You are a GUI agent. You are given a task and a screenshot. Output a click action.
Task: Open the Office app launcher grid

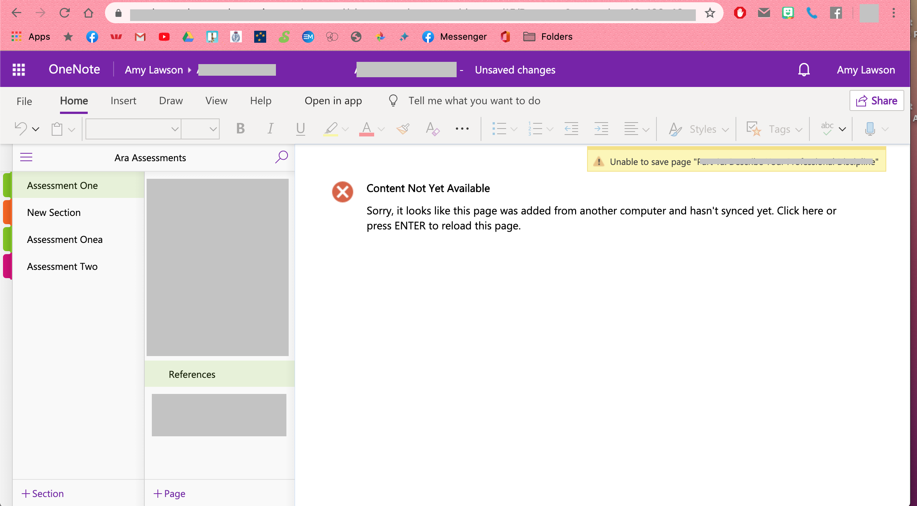click(x=19, y=70)
